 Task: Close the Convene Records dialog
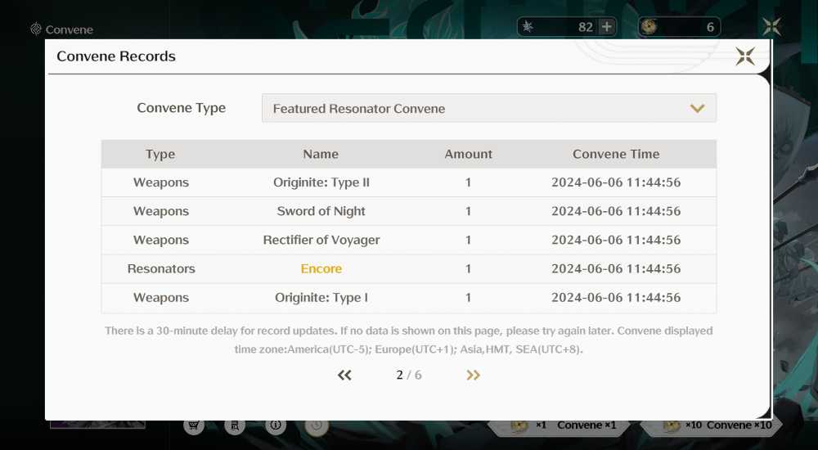click(745, 56)
